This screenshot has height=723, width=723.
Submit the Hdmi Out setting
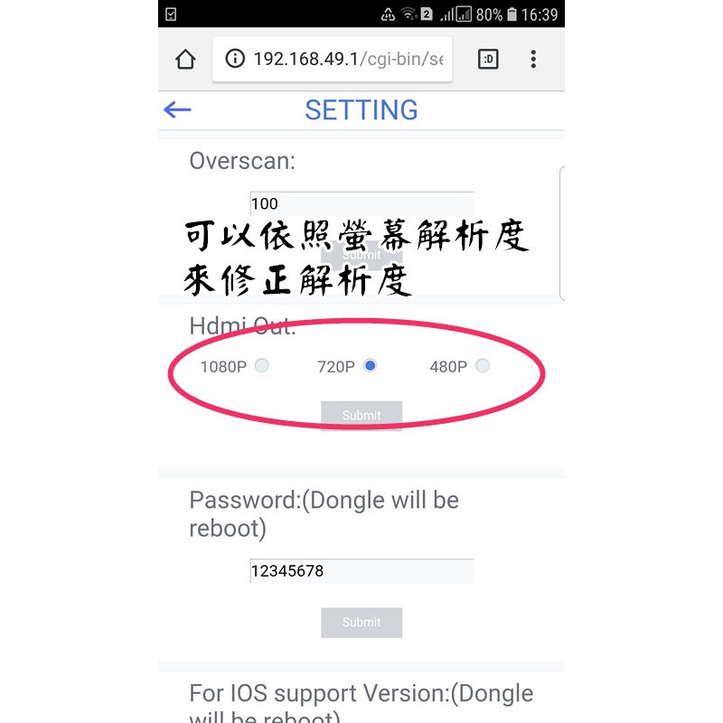coord(361,416)
